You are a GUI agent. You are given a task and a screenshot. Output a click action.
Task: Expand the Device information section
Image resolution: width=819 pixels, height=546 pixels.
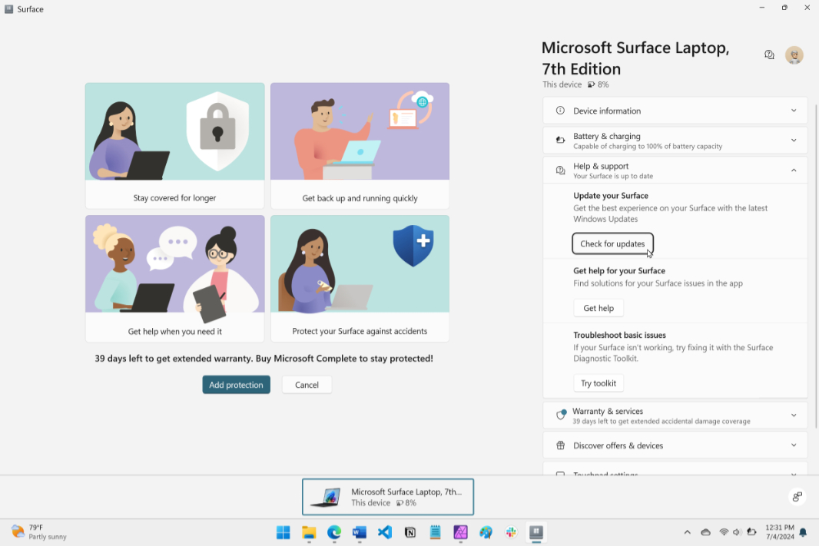point(794,111)
